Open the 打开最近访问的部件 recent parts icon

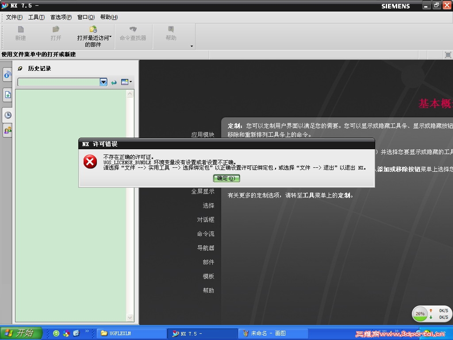[x=93, y=30]
